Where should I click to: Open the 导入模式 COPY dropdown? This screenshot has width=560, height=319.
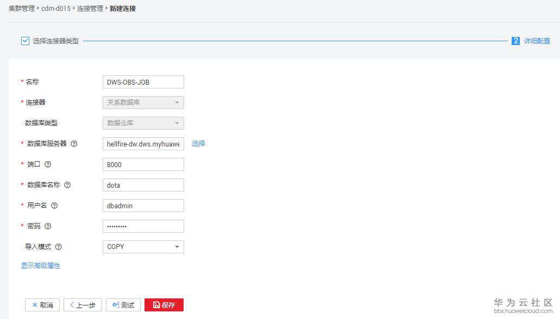tap(143, 247)
